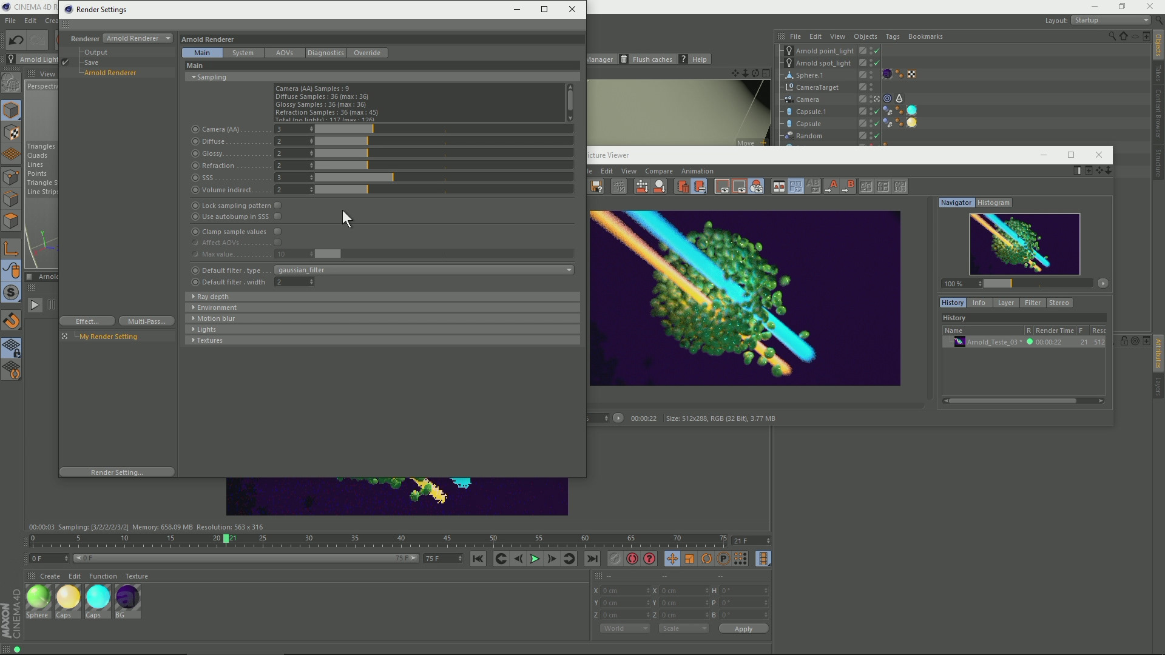Click search magnifier in Objects manager
The width and height of the screenshot is (1165, 655).
(1112, 36)
